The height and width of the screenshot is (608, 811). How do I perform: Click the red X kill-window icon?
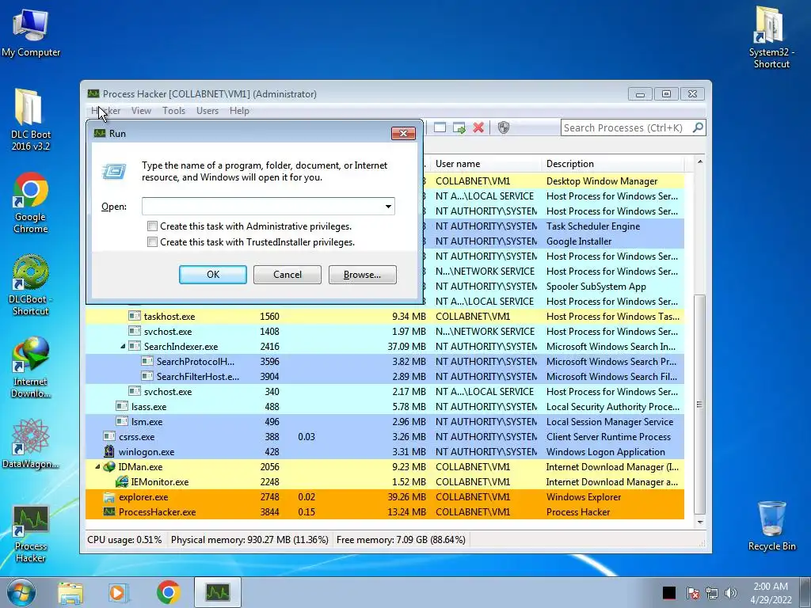478,127
